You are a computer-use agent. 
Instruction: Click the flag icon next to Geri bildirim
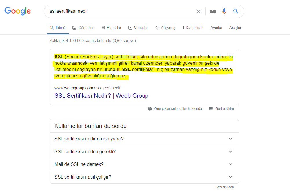point(211,108)
